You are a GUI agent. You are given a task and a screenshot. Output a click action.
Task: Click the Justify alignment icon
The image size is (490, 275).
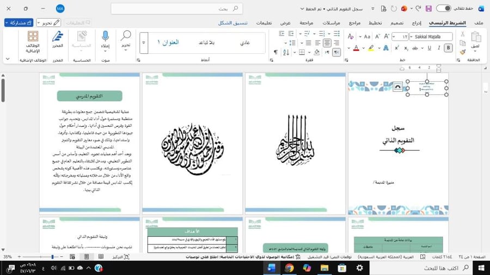309,43
